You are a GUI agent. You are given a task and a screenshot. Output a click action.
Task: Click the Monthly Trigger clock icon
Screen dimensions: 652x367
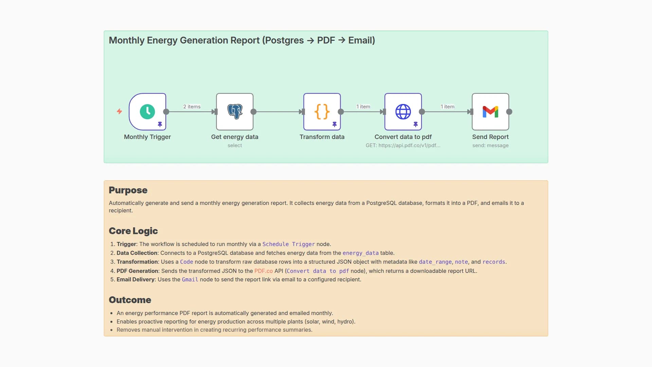[x=147, y=111]
